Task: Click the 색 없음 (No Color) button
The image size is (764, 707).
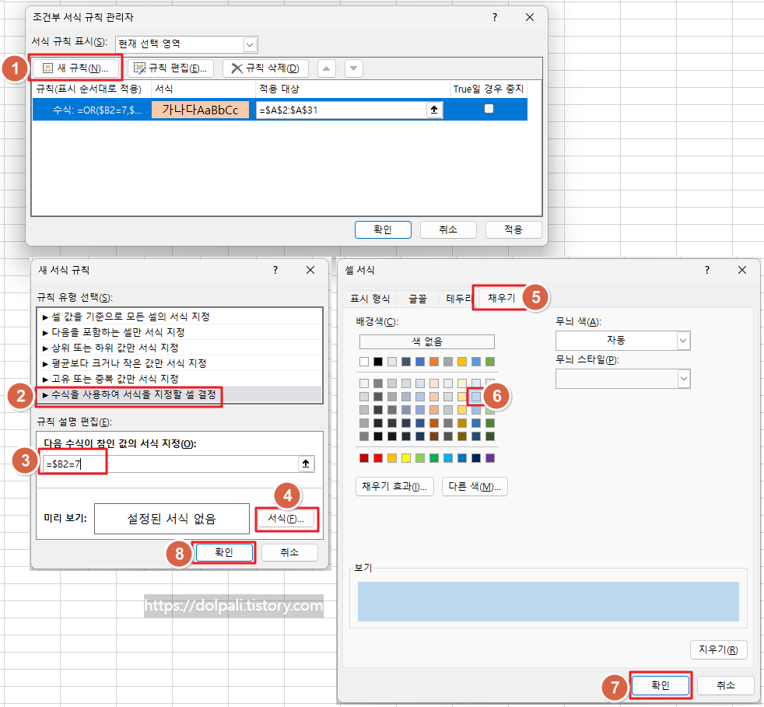Action: (x=427, y=341)
